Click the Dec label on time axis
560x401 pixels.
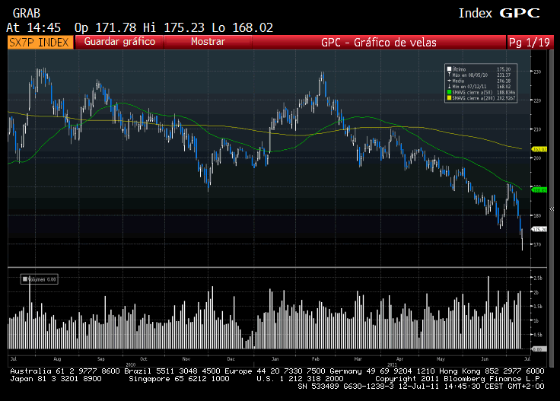pos(231,359)
